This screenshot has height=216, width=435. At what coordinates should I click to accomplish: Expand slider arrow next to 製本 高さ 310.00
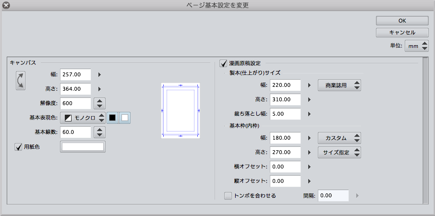(309, 99)
